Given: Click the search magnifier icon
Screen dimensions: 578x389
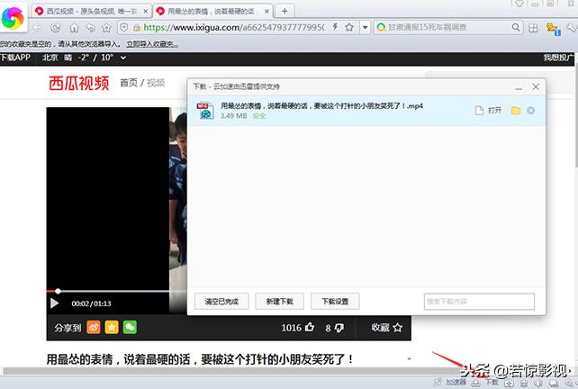Looking at the screenshot, I should pyautogui.click(x=516, y=27).
